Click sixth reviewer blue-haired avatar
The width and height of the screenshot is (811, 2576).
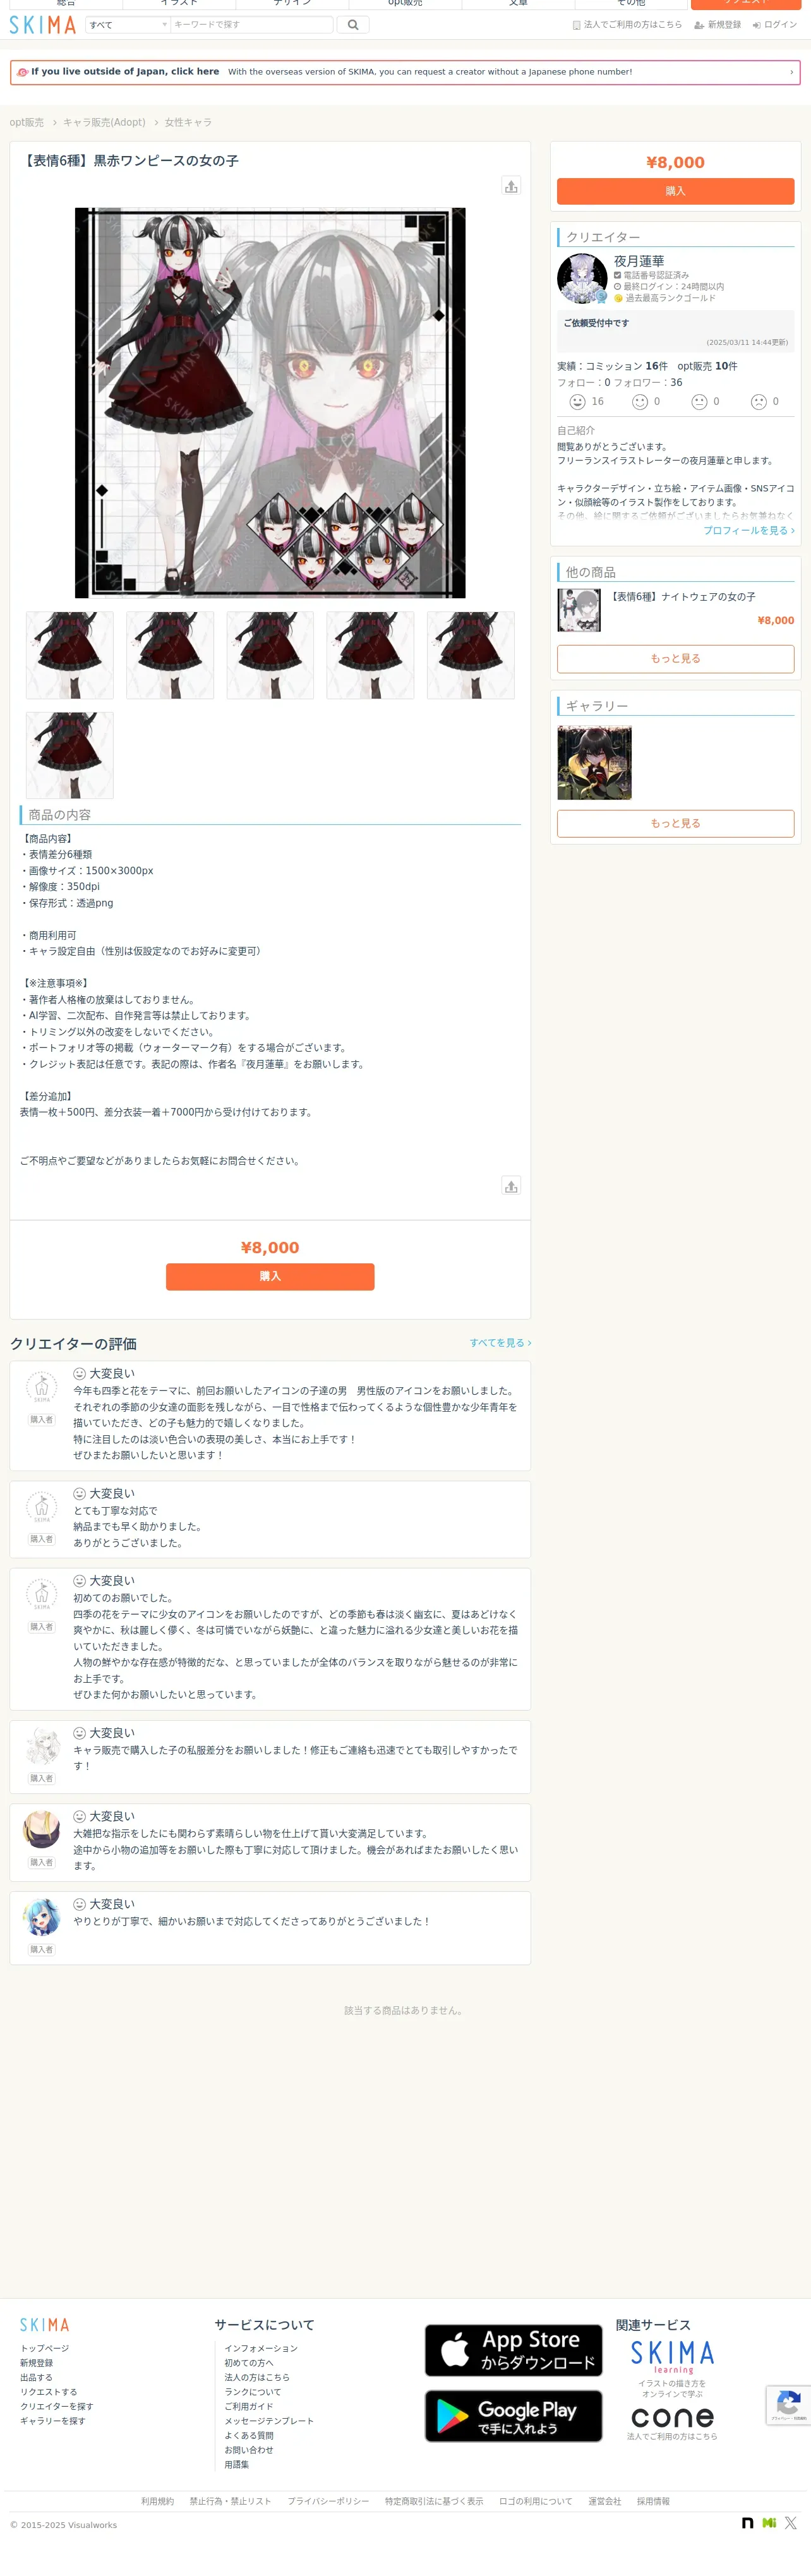click(42, 1917)
